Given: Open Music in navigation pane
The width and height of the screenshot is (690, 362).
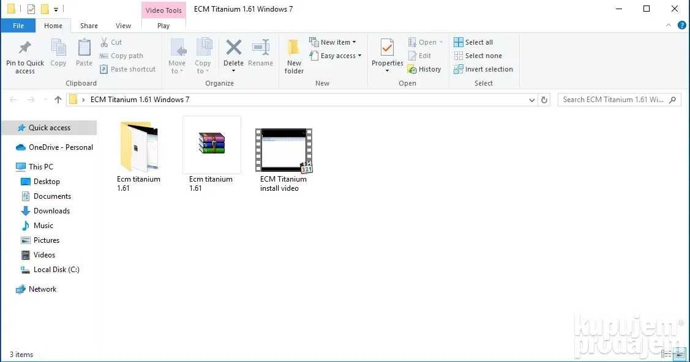Looking at the screenshot, I should point(37,226).
